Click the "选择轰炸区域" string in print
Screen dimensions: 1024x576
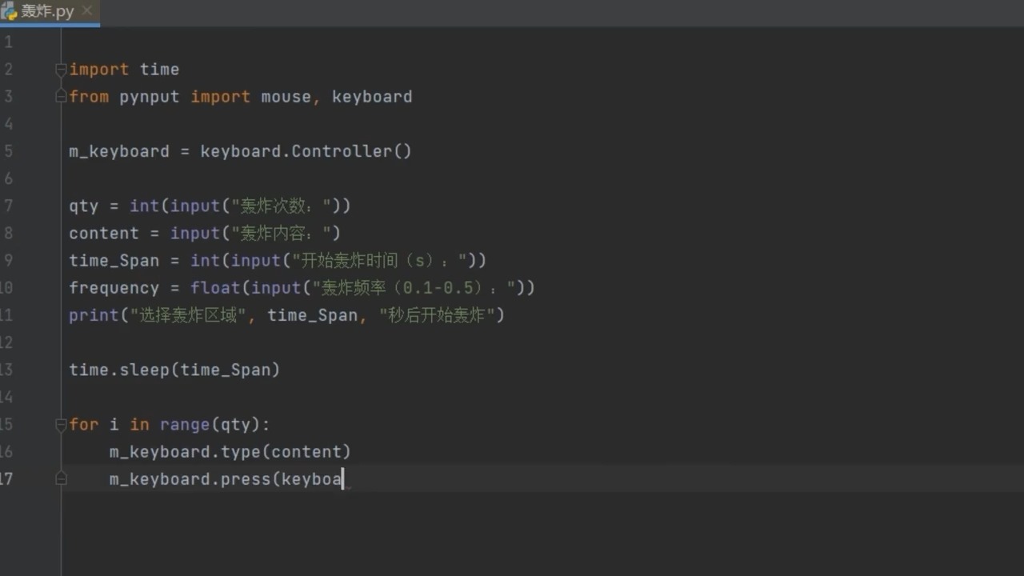188,314
